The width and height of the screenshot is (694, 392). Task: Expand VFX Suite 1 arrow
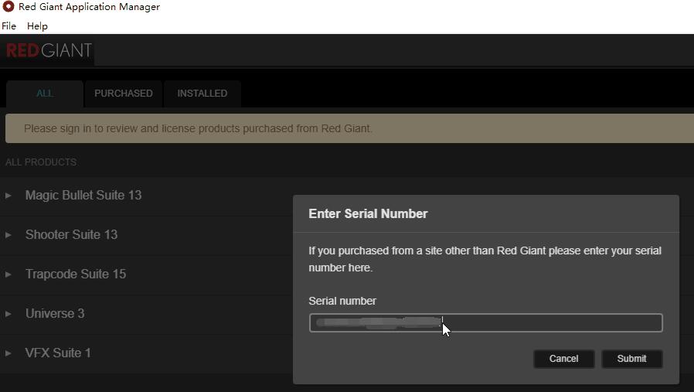click(8, 353)
